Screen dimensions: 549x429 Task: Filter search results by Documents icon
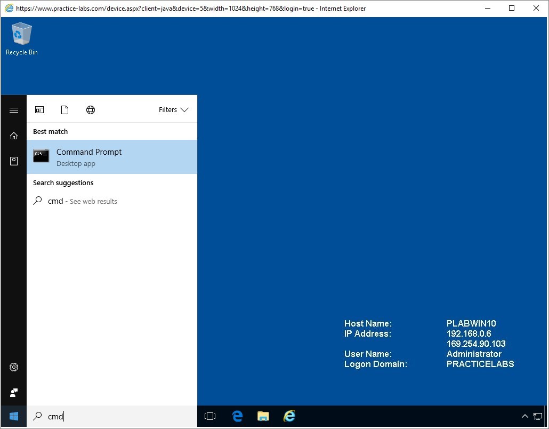pos(65,110)
